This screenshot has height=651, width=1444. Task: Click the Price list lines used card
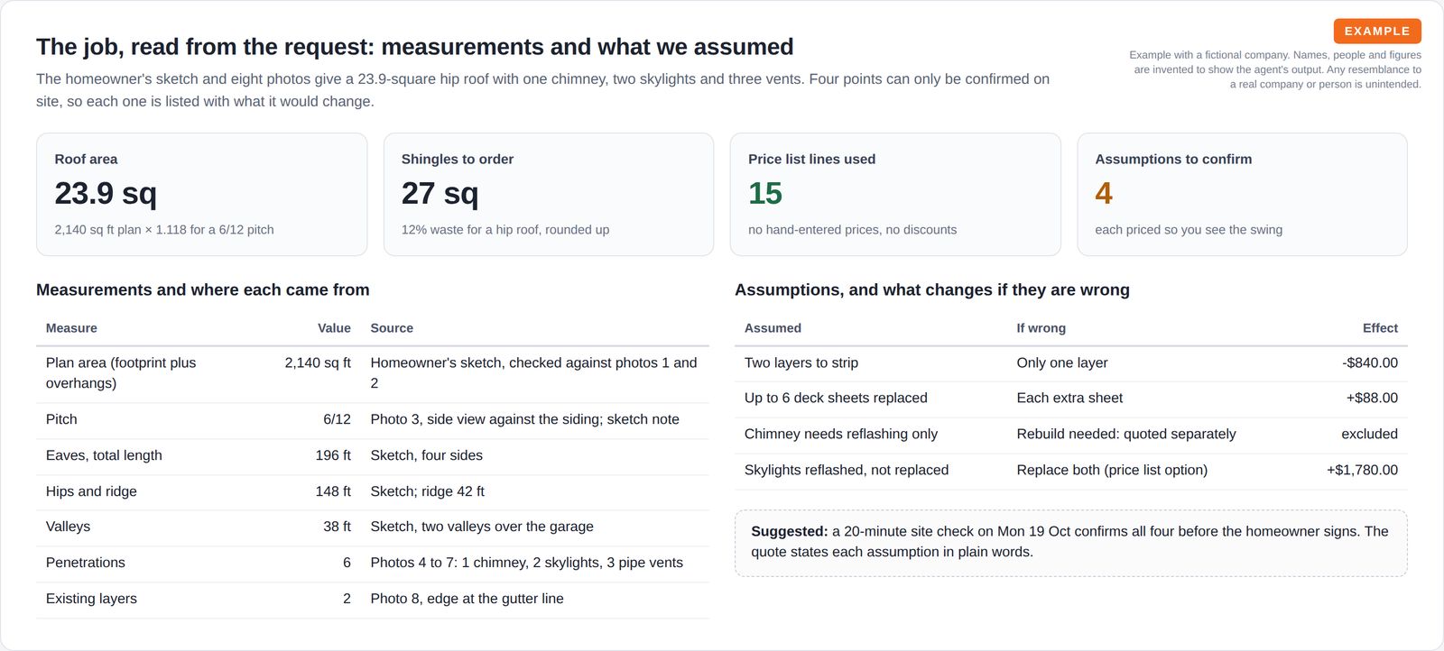pyautogui.click(x=895, y=195)
